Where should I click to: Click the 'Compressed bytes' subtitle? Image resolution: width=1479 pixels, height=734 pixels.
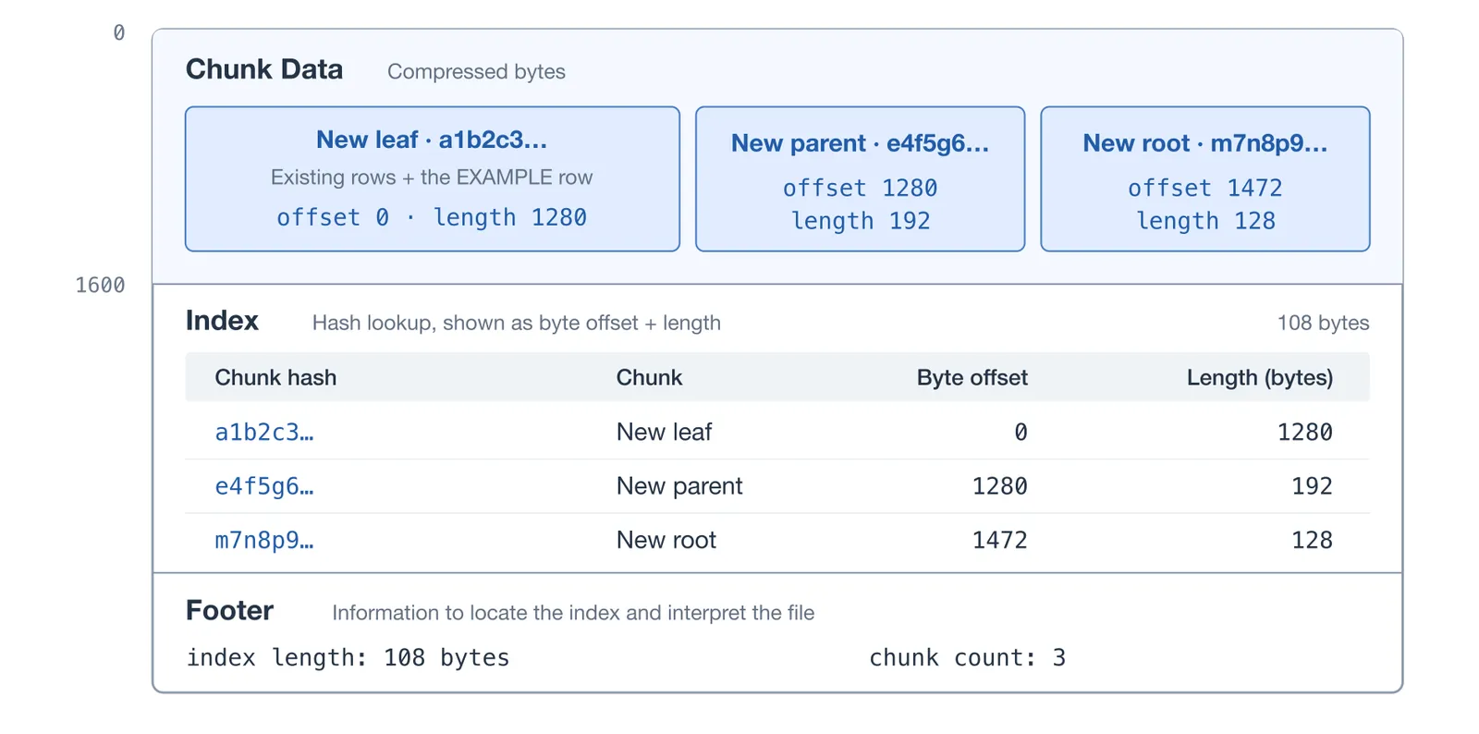pyautogui.click(x=476, y=71)
